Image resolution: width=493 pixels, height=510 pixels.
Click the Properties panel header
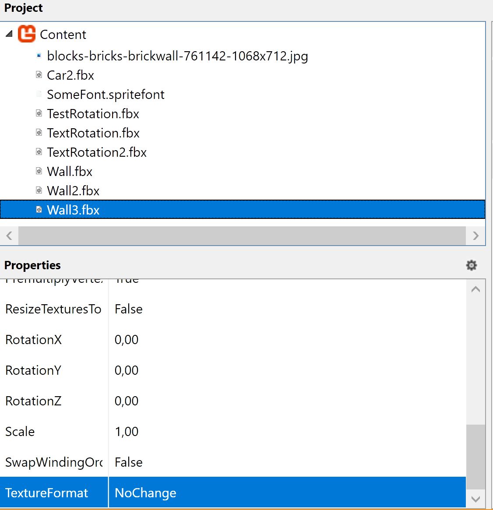pyautogui.click(x=32, y=265)
